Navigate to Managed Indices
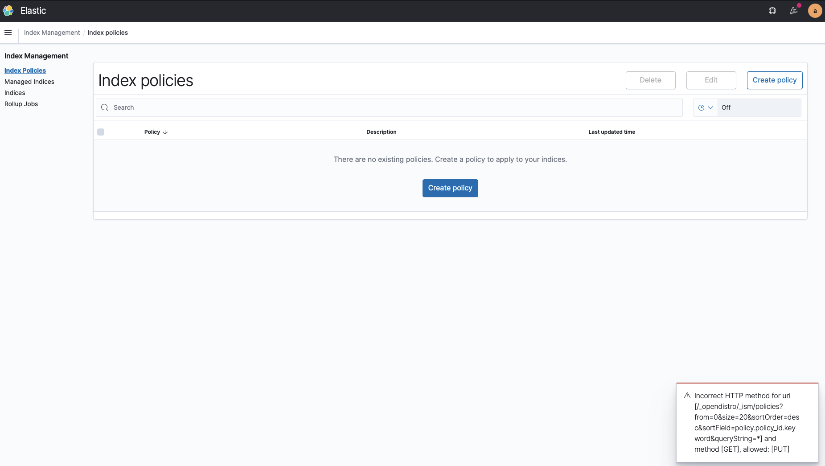Image resolution: width=825 pixels, height=466 pixels. click(29, 82)
